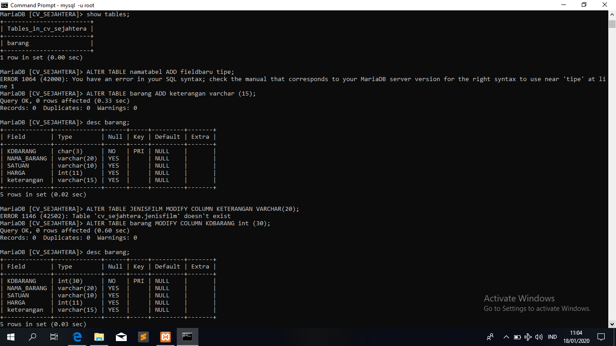
Task: Open the Action Center notifications
Action: coord(601,337)
